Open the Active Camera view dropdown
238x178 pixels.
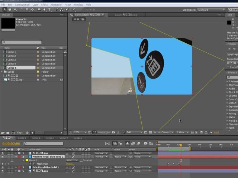tap(163, 132)
